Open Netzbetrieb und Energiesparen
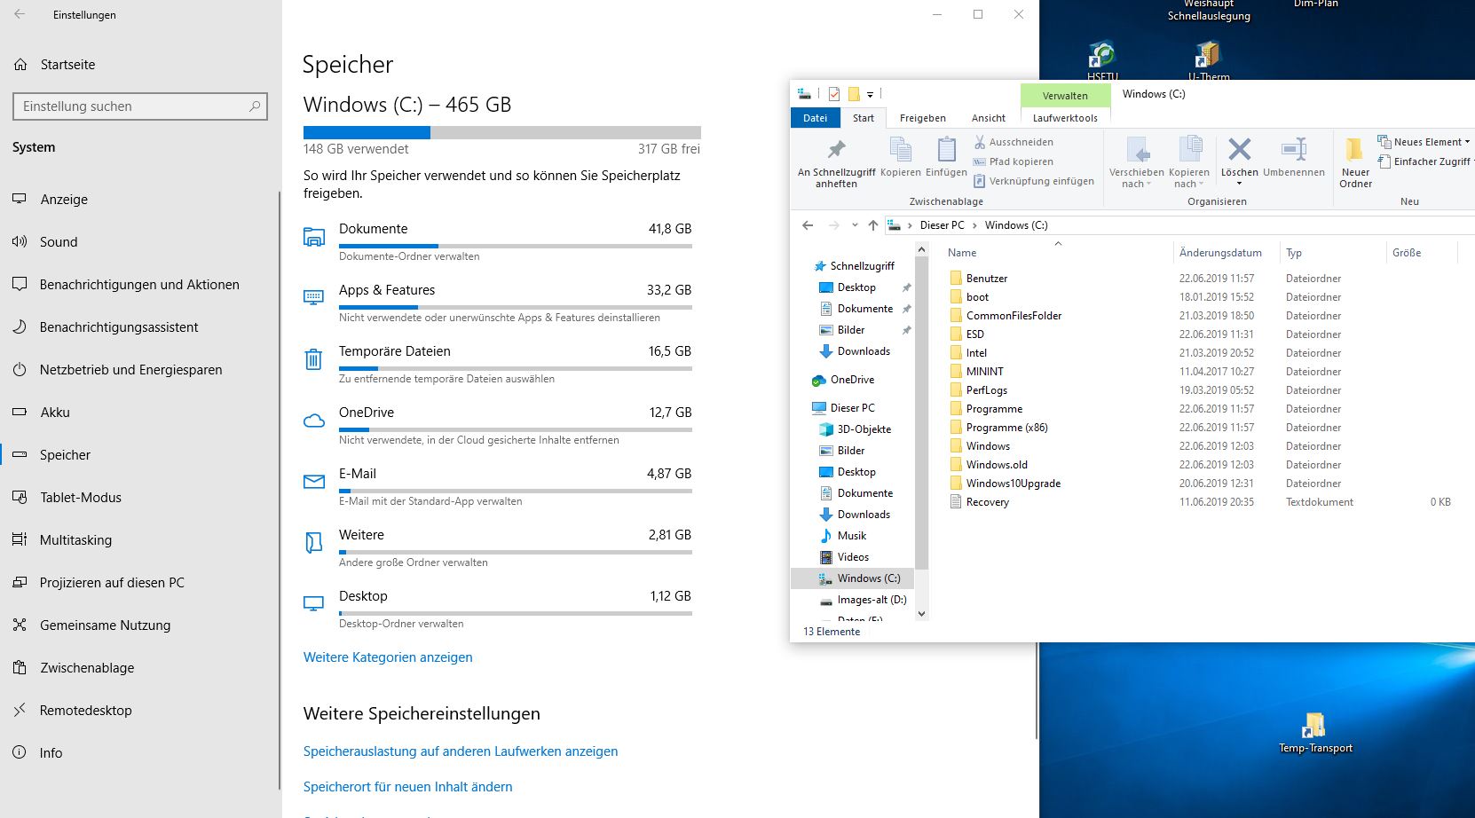This screenshot has height=818, width=1475. (130, 370)
